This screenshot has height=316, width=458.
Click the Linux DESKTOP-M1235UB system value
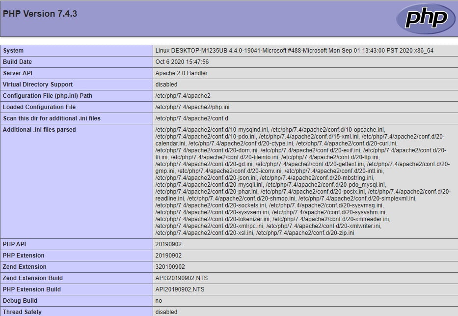click(294, 51)
